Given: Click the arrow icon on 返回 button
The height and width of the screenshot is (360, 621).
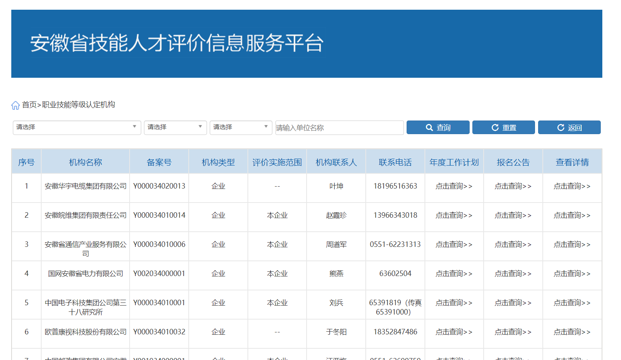Looking at the screenshot, I should tap(561, 128).
